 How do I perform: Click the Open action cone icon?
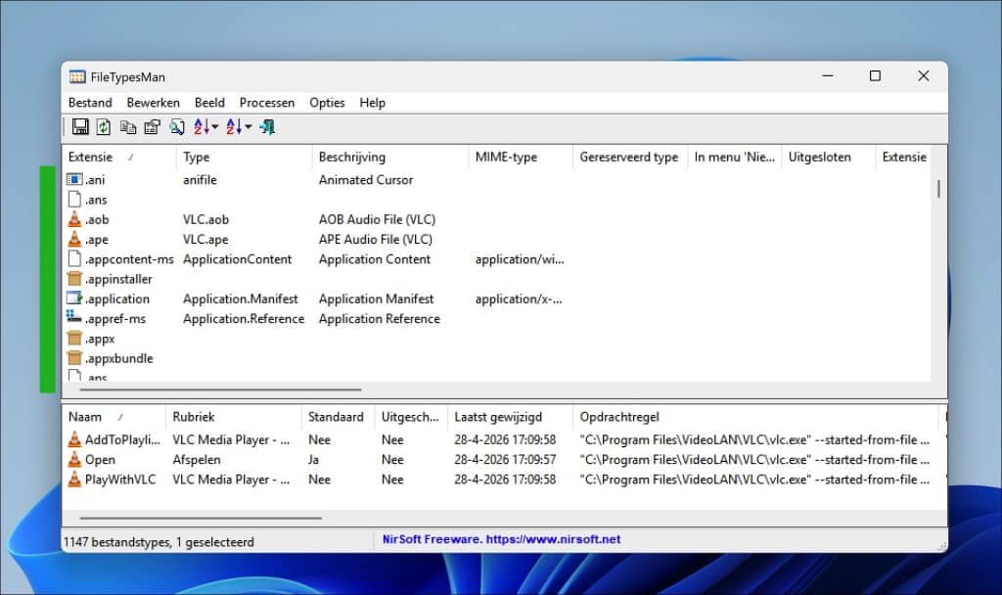74,459
